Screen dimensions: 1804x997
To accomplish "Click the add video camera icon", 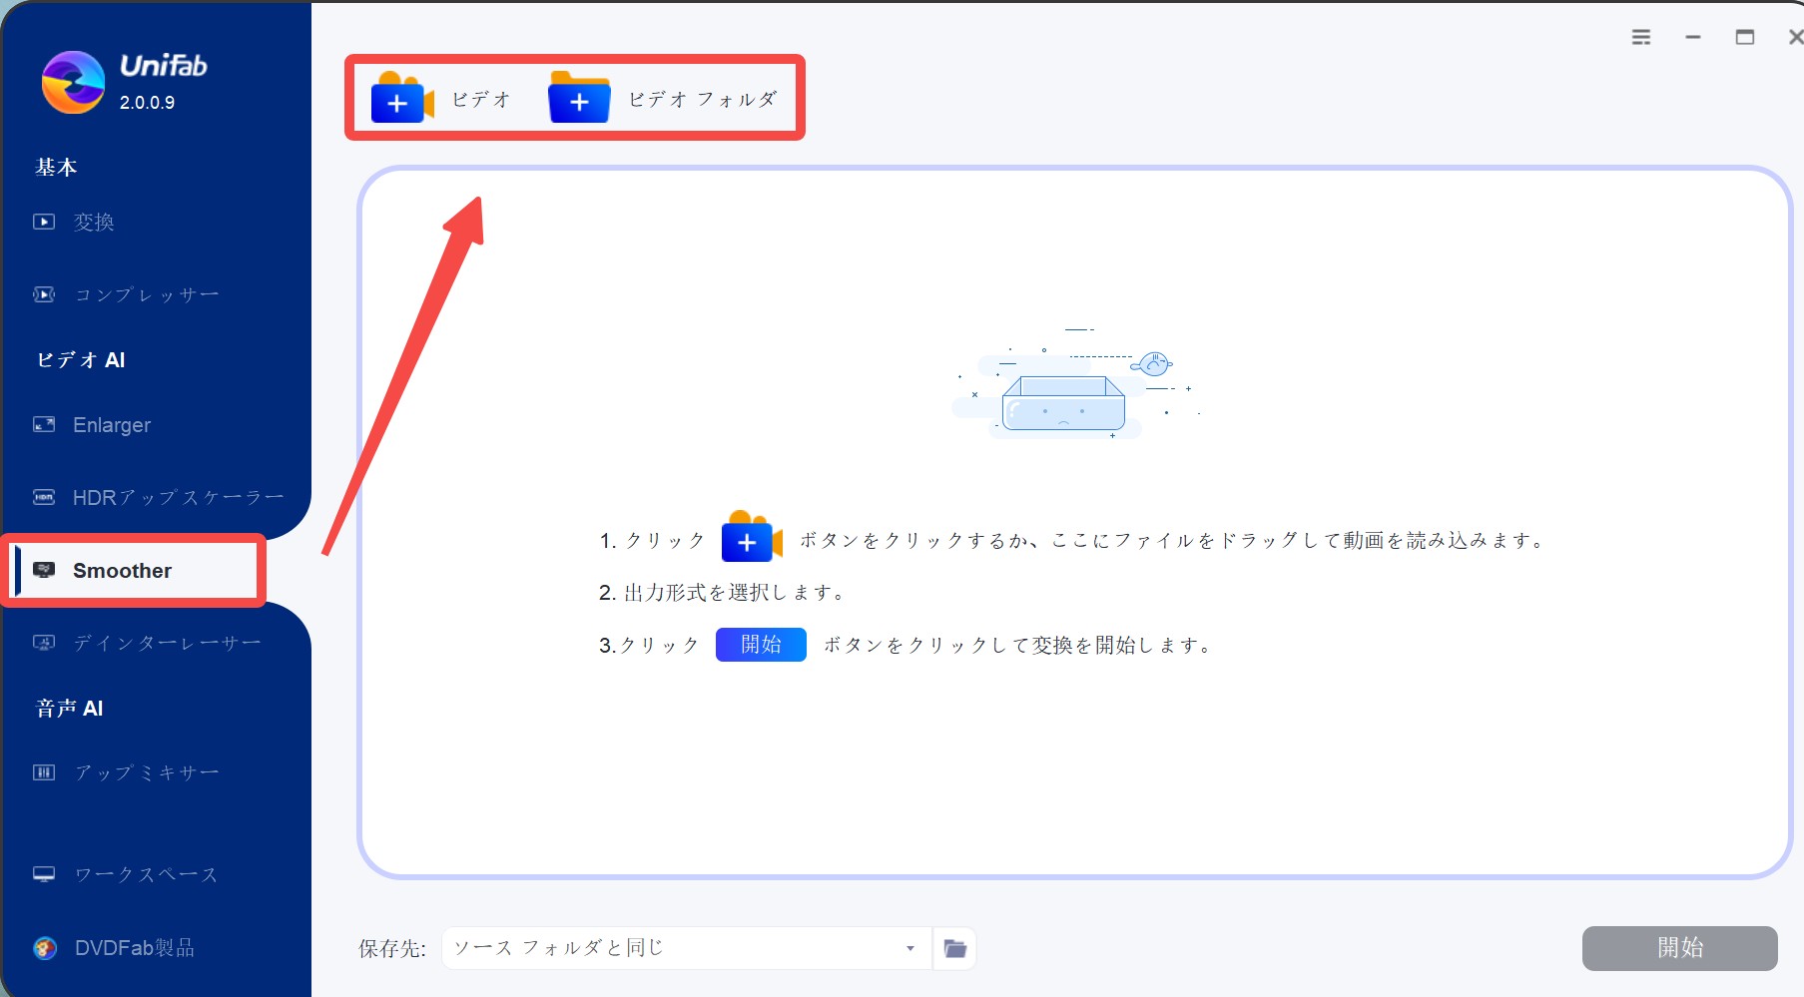I will click(402, 98).
